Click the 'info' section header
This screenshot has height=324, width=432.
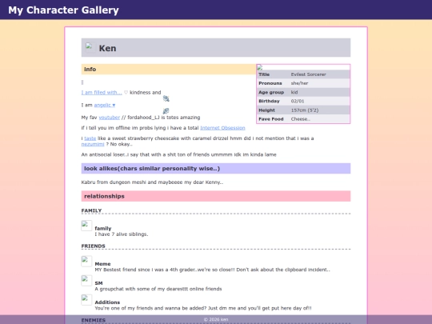(169, 69)
